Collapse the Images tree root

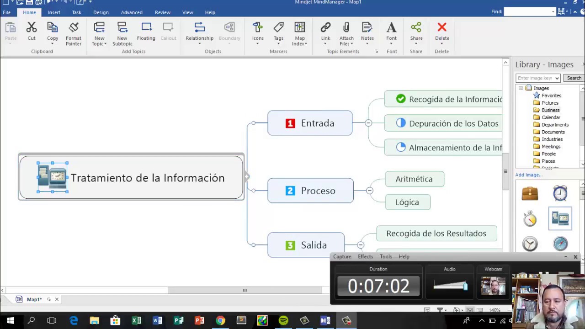click(x=521, y=88)
